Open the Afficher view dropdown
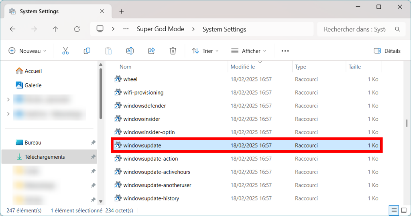 [x=248, y=51]
